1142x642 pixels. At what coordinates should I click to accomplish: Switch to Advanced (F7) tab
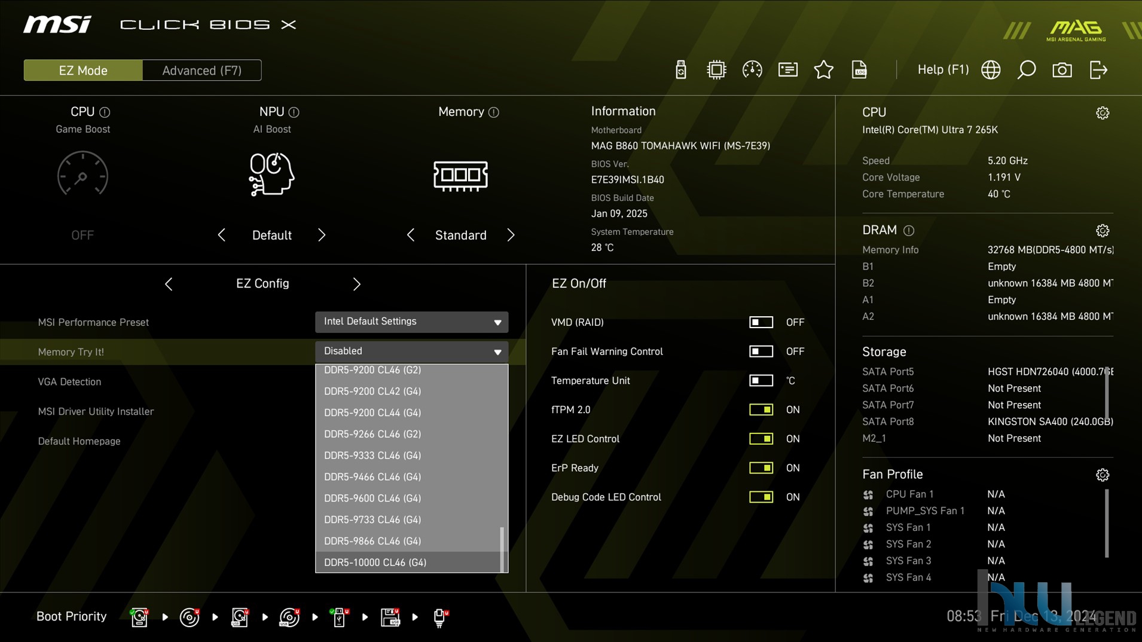[202, 71]
